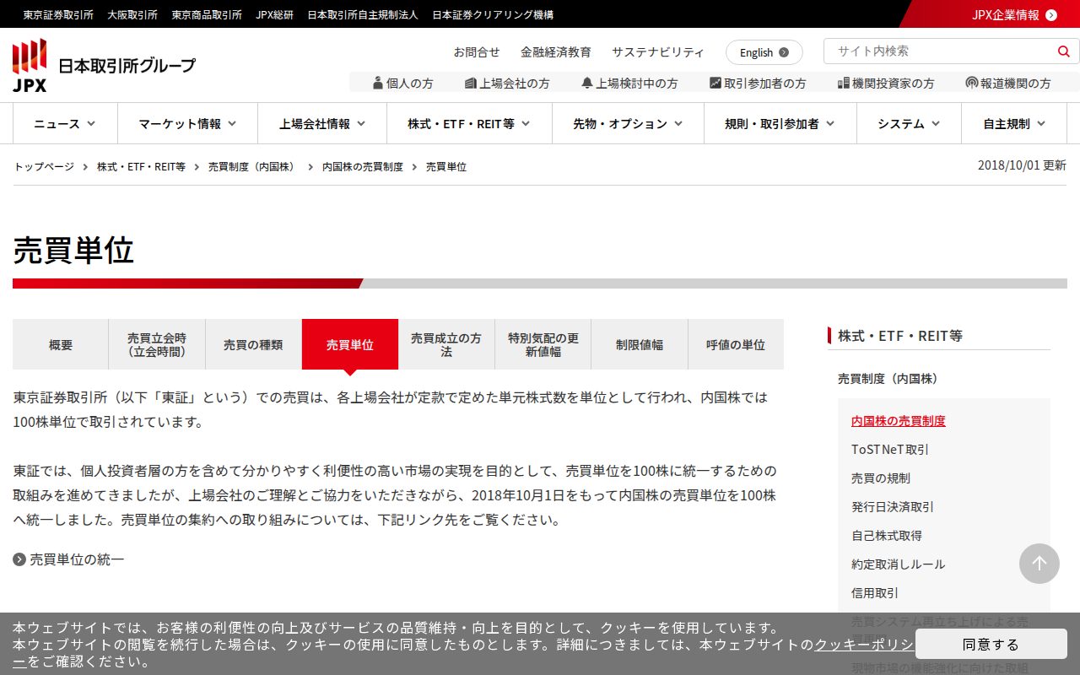Open sidebar item 内国株の売買制度
Screen dimensions: 1080x675
[x=899, y=420]
